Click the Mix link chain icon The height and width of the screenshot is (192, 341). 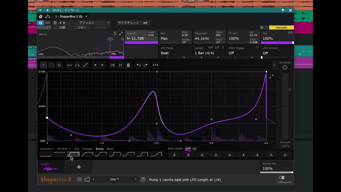[290, 33]
